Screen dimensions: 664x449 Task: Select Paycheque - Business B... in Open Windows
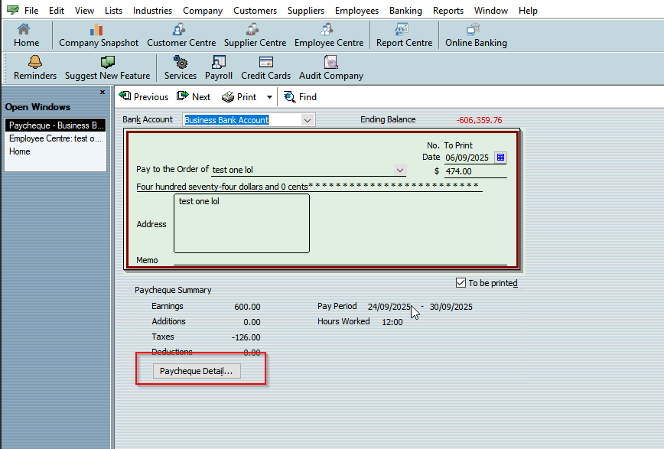(56, 125)
